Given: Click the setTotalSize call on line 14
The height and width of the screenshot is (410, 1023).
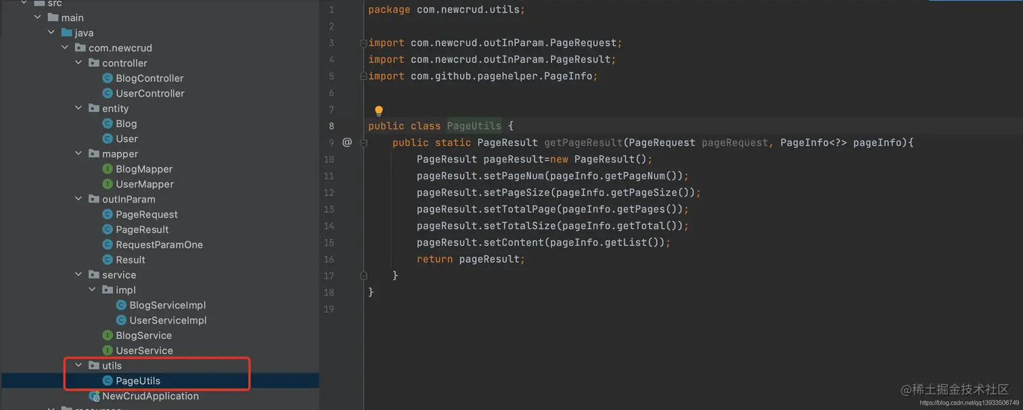Looking at the screenshot, I should pos(552,226).
